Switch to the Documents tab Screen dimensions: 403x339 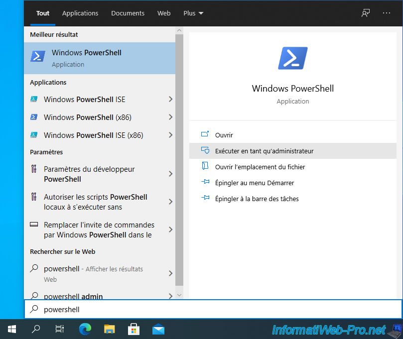coord(128,13)
